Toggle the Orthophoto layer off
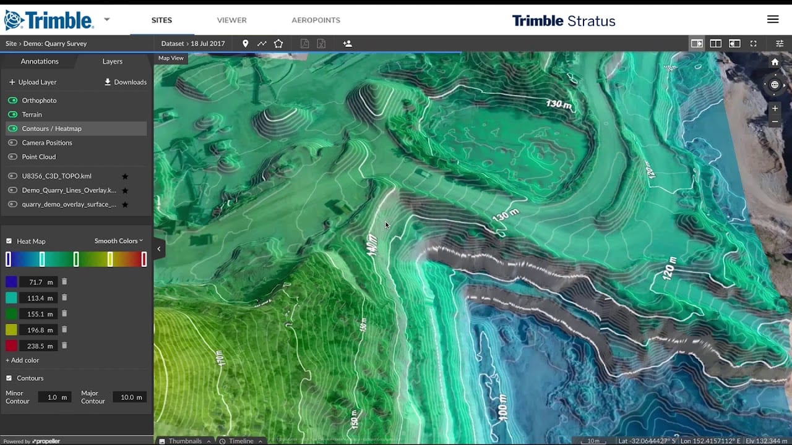Viewport: 792px width, 445px height. tap(12, 100)
